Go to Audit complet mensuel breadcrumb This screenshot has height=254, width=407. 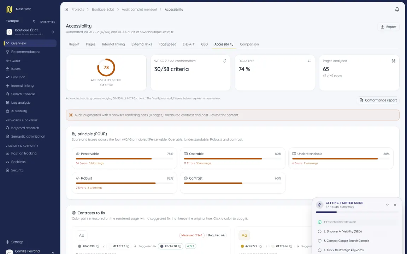(x=139, y=9)
